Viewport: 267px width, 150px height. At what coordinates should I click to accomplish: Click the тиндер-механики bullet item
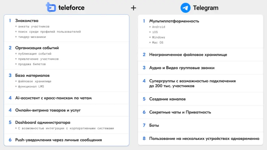pyautogui.click(x=32, y=37)
